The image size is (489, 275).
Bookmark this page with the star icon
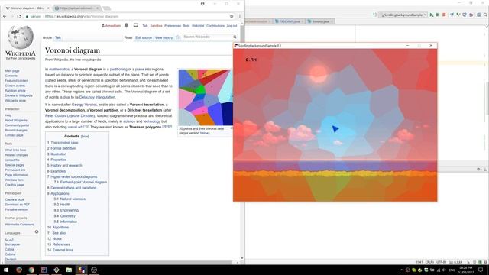pos(232,16)
